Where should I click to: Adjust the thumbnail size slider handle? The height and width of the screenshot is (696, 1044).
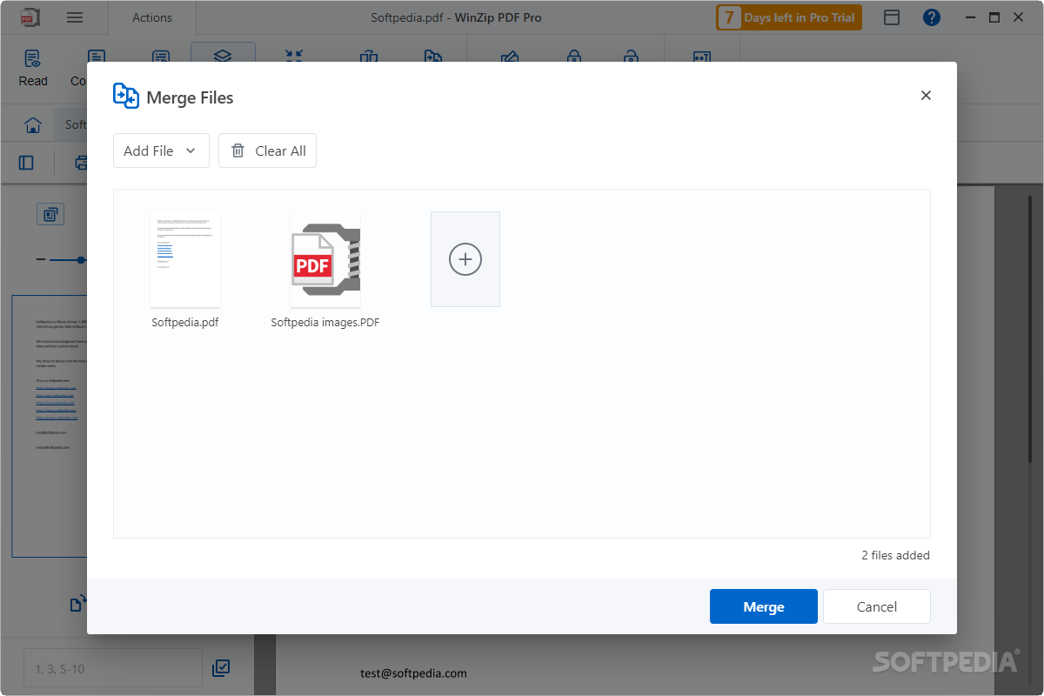pyautogui.click(x=81, y=259)
